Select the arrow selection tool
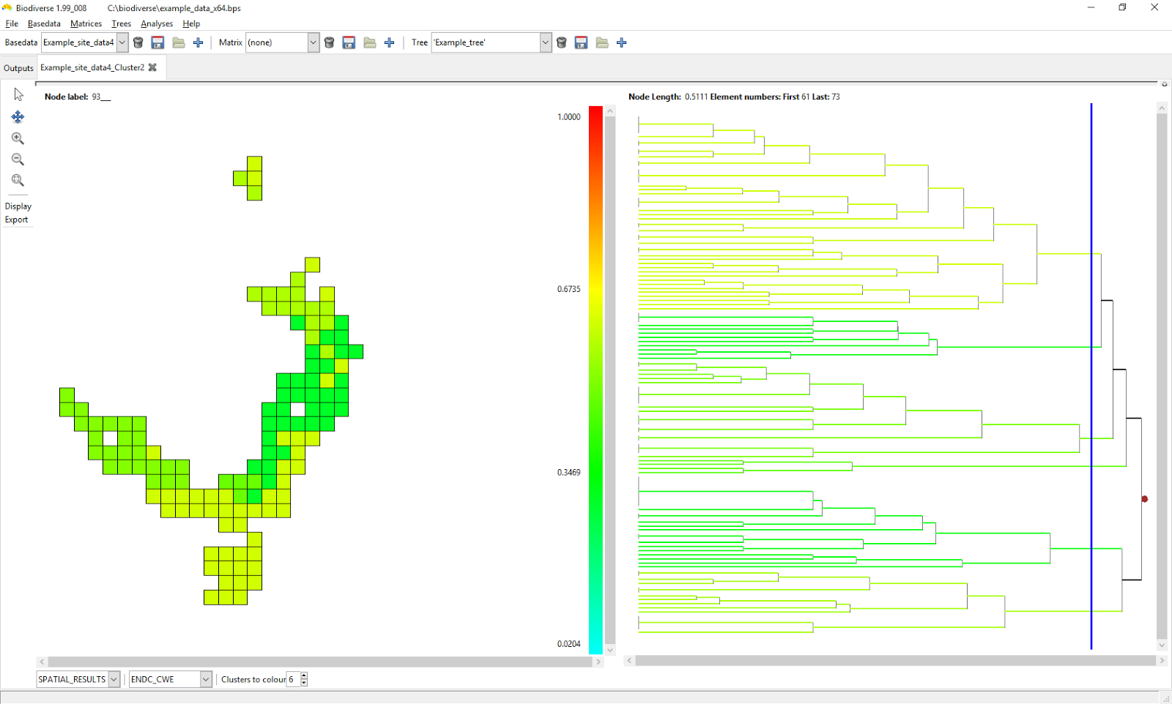 point(18,94)
